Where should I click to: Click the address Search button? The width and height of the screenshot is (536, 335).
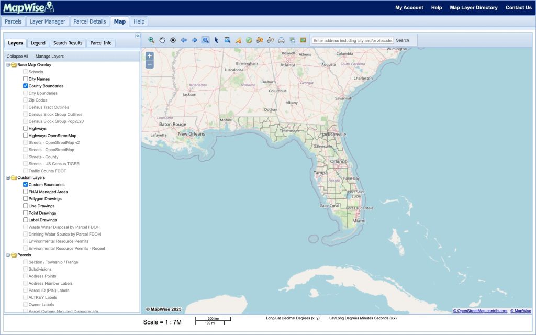point(403,40)
